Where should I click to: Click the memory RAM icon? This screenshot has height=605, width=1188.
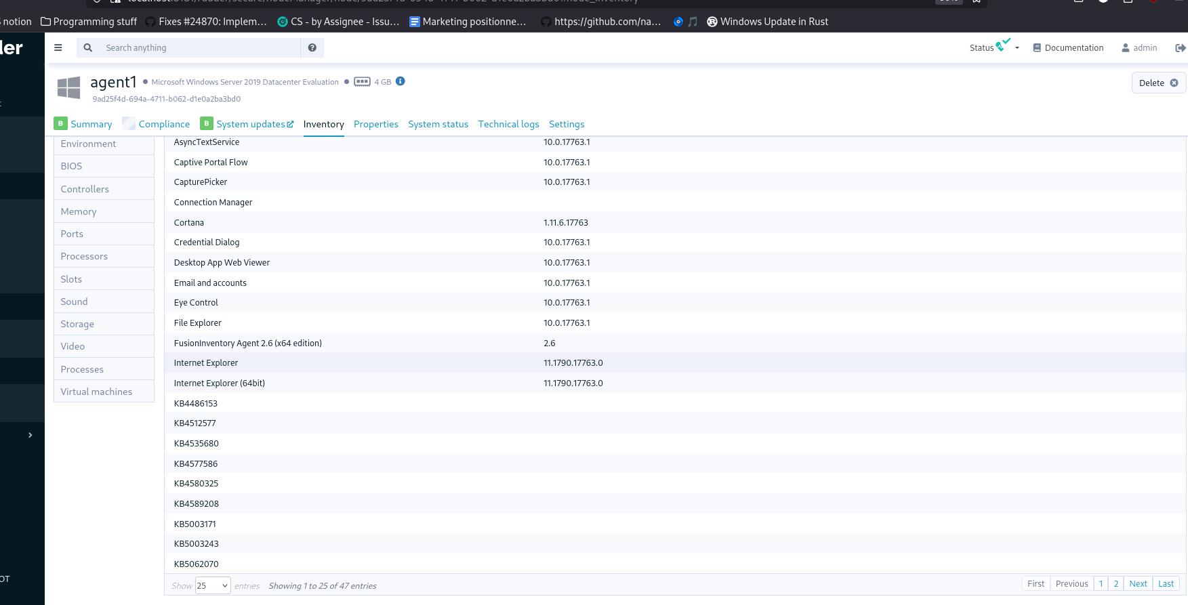click(362, 81)
